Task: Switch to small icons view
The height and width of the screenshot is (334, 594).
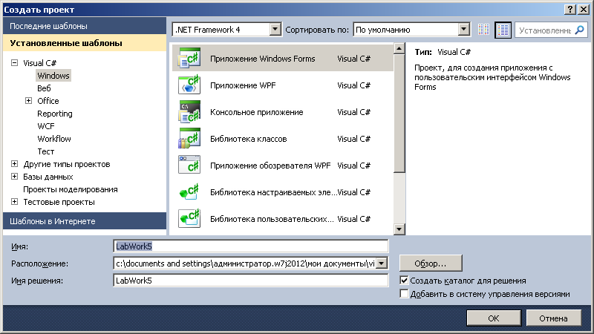Action: (x=484, y=30)
